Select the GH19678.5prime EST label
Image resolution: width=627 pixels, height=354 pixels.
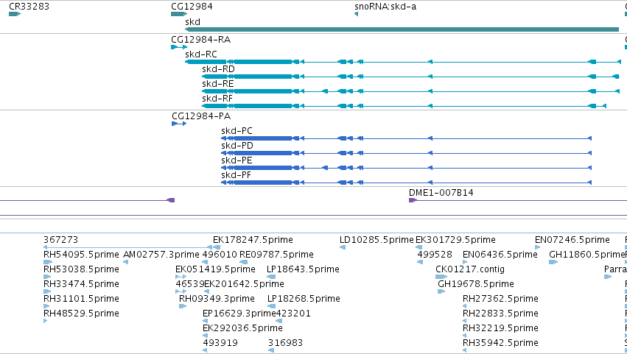click(476, 284)
